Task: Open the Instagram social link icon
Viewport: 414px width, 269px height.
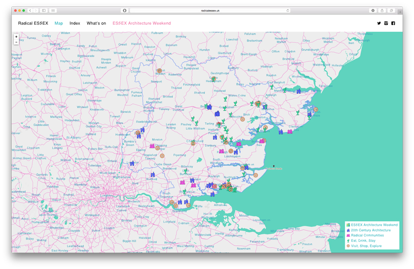Action: tap(386, 23)
